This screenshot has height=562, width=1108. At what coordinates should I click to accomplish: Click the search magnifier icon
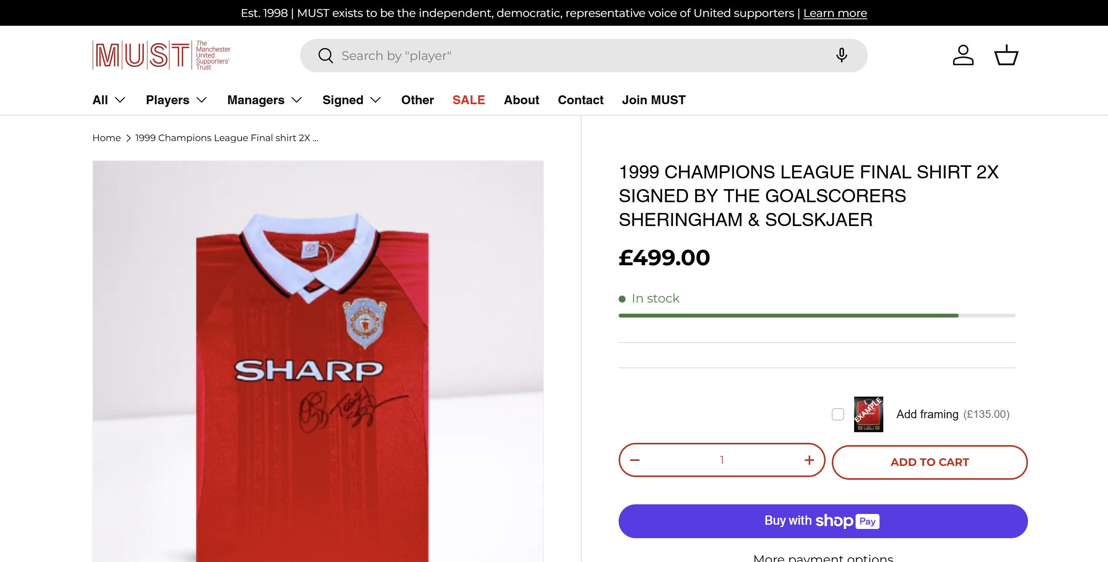click(x=325, y=55)
